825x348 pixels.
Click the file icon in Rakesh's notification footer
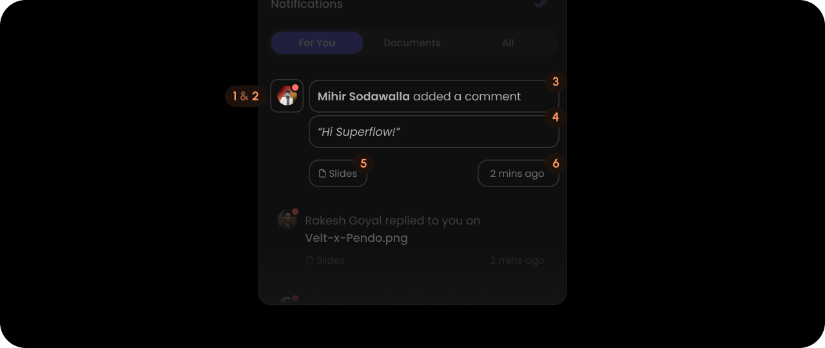pyautogui.click(x=309, y=261)
